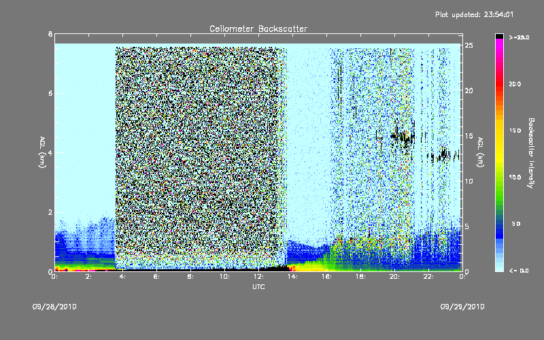Image resolution: width=544 pixels, height=340 pixels.
Task: Click the "18:" UTC hour tick label
Action: coord(361,277)
